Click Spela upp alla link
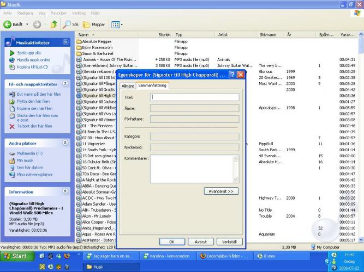 pos(29,53)
